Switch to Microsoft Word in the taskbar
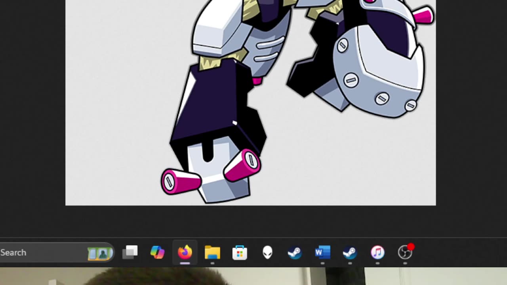The image size is (507, 285). [x=322, y=252]
